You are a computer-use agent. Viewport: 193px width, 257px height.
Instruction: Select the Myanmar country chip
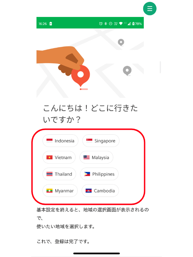(60, 191)
